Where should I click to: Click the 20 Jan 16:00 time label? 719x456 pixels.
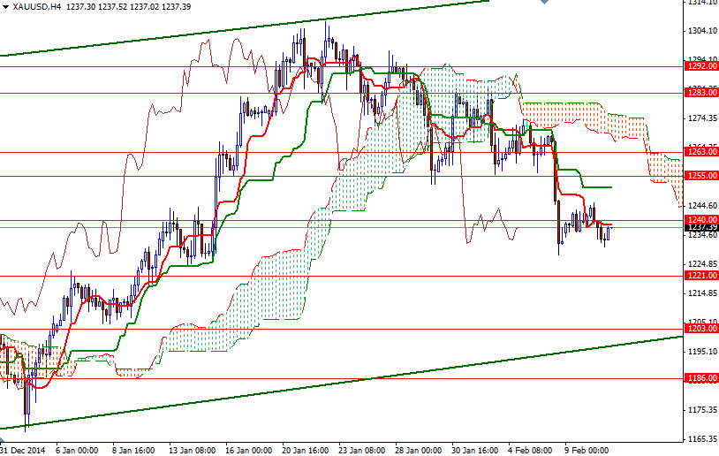pyautogui.click(x=304, y=449)
